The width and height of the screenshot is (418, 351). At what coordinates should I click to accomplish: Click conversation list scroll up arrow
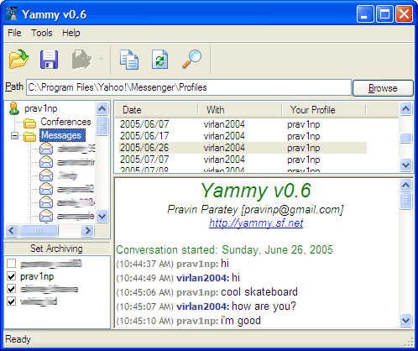[x=406, y=109]
